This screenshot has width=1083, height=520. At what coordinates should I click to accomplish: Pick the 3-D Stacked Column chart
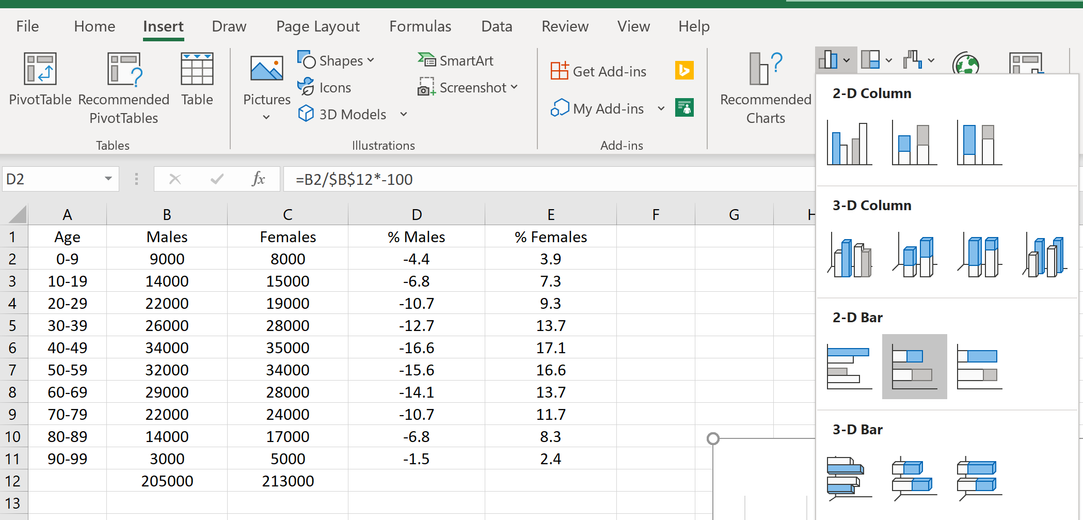[x=914, y=256]
